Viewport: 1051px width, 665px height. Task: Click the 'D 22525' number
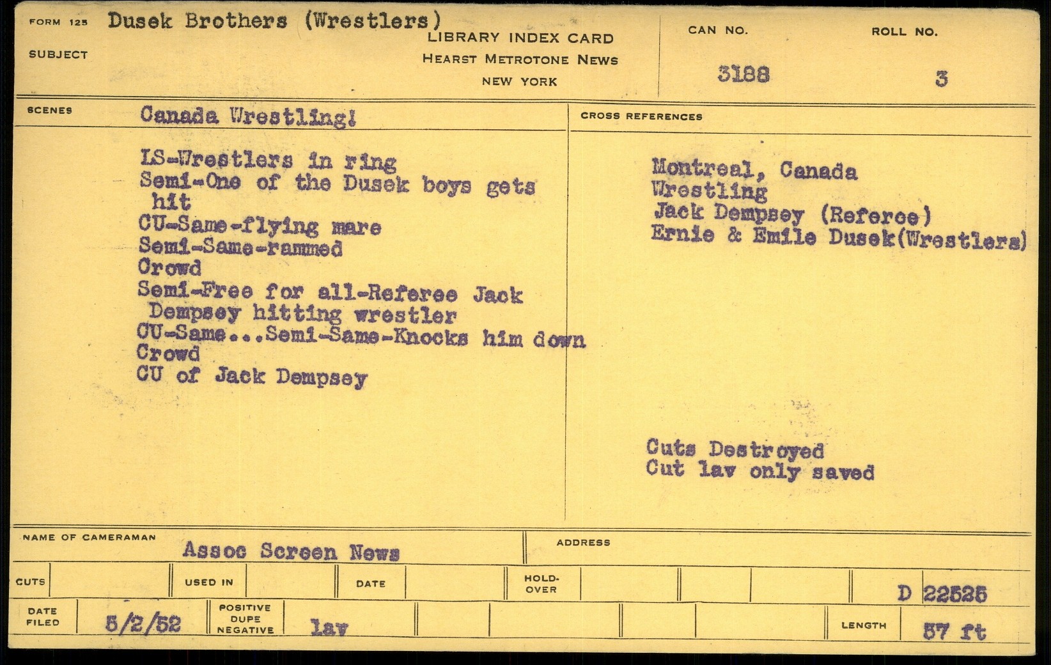pos(942,594)
